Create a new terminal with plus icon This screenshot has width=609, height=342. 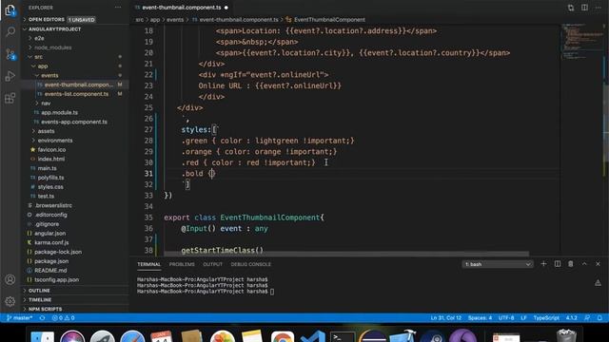[543, 264]
